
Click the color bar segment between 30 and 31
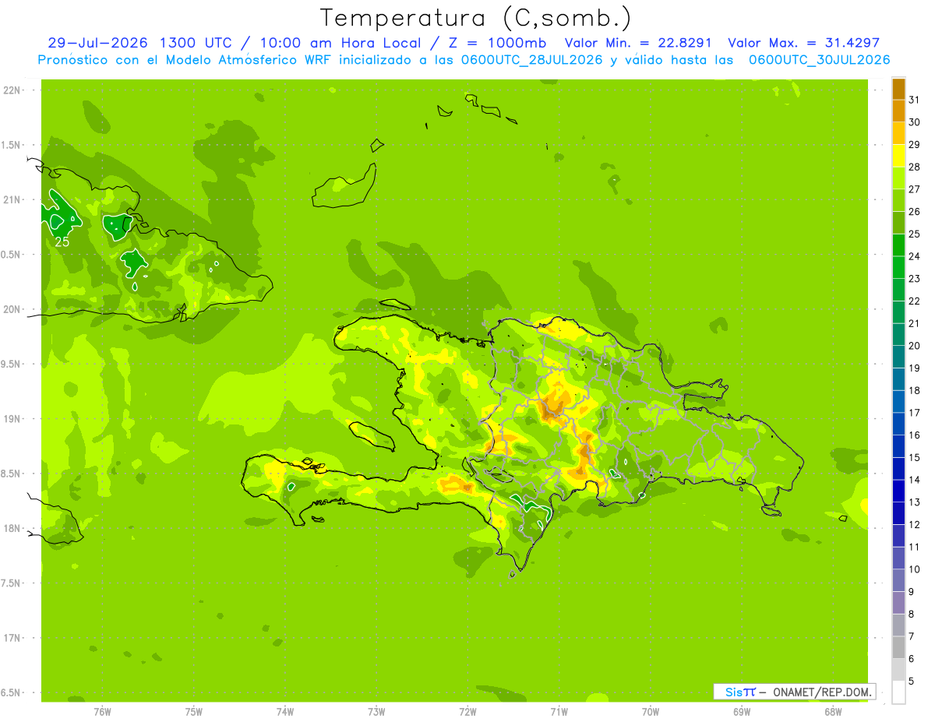[898, 111]
